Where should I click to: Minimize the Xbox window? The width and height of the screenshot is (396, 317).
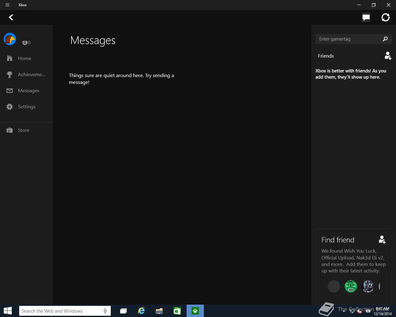point(359,5)
